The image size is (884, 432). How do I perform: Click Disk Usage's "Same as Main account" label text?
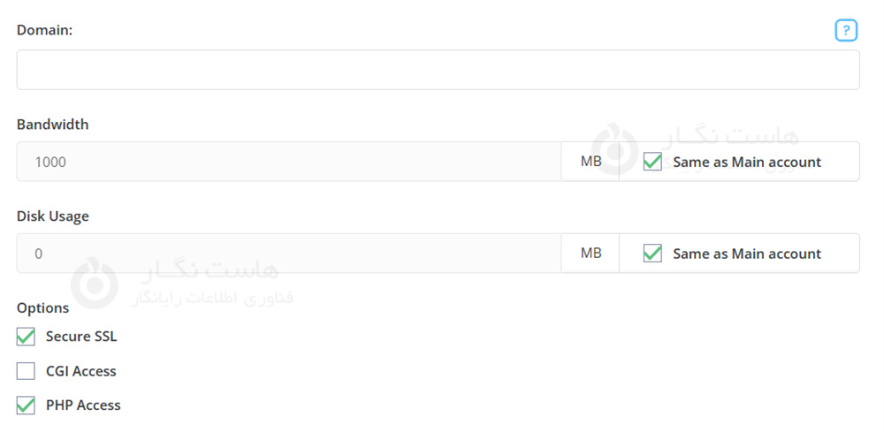746,254
